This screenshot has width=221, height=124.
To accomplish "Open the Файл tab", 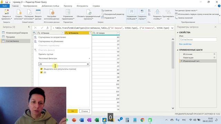I will tap(5, 6).
